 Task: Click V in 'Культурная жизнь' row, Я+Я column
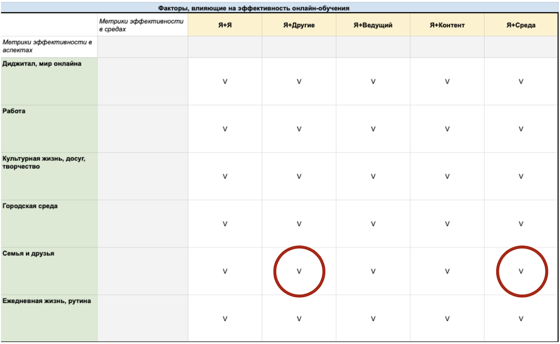point(225,176)
